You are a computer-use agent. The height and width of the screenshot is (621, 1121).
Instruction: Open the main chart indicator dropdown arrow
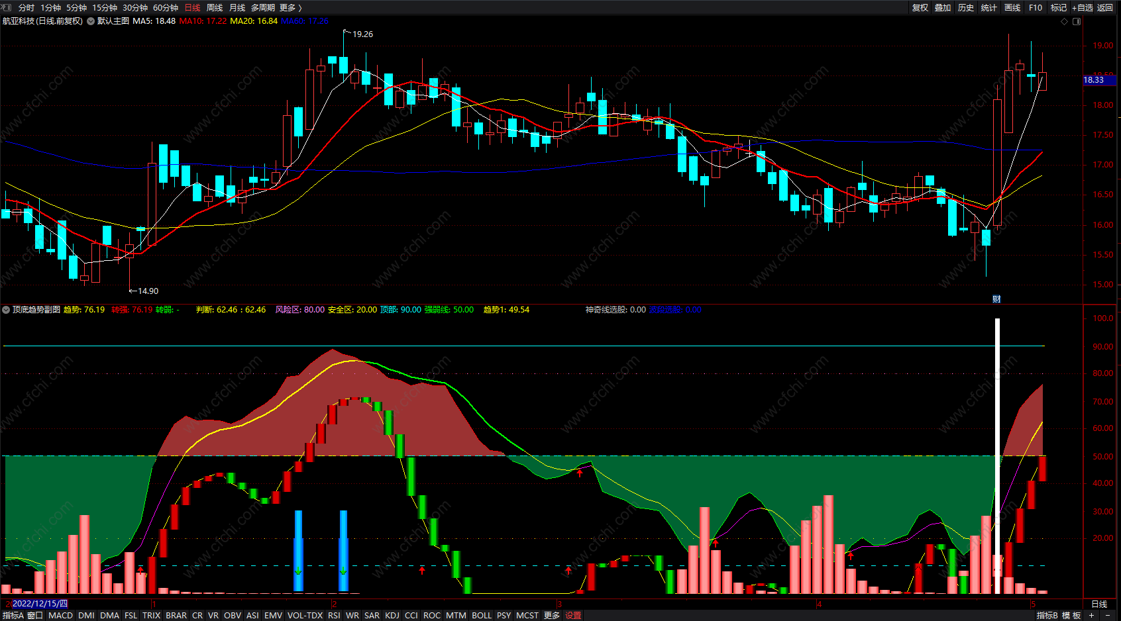click(x=91, y=21)
